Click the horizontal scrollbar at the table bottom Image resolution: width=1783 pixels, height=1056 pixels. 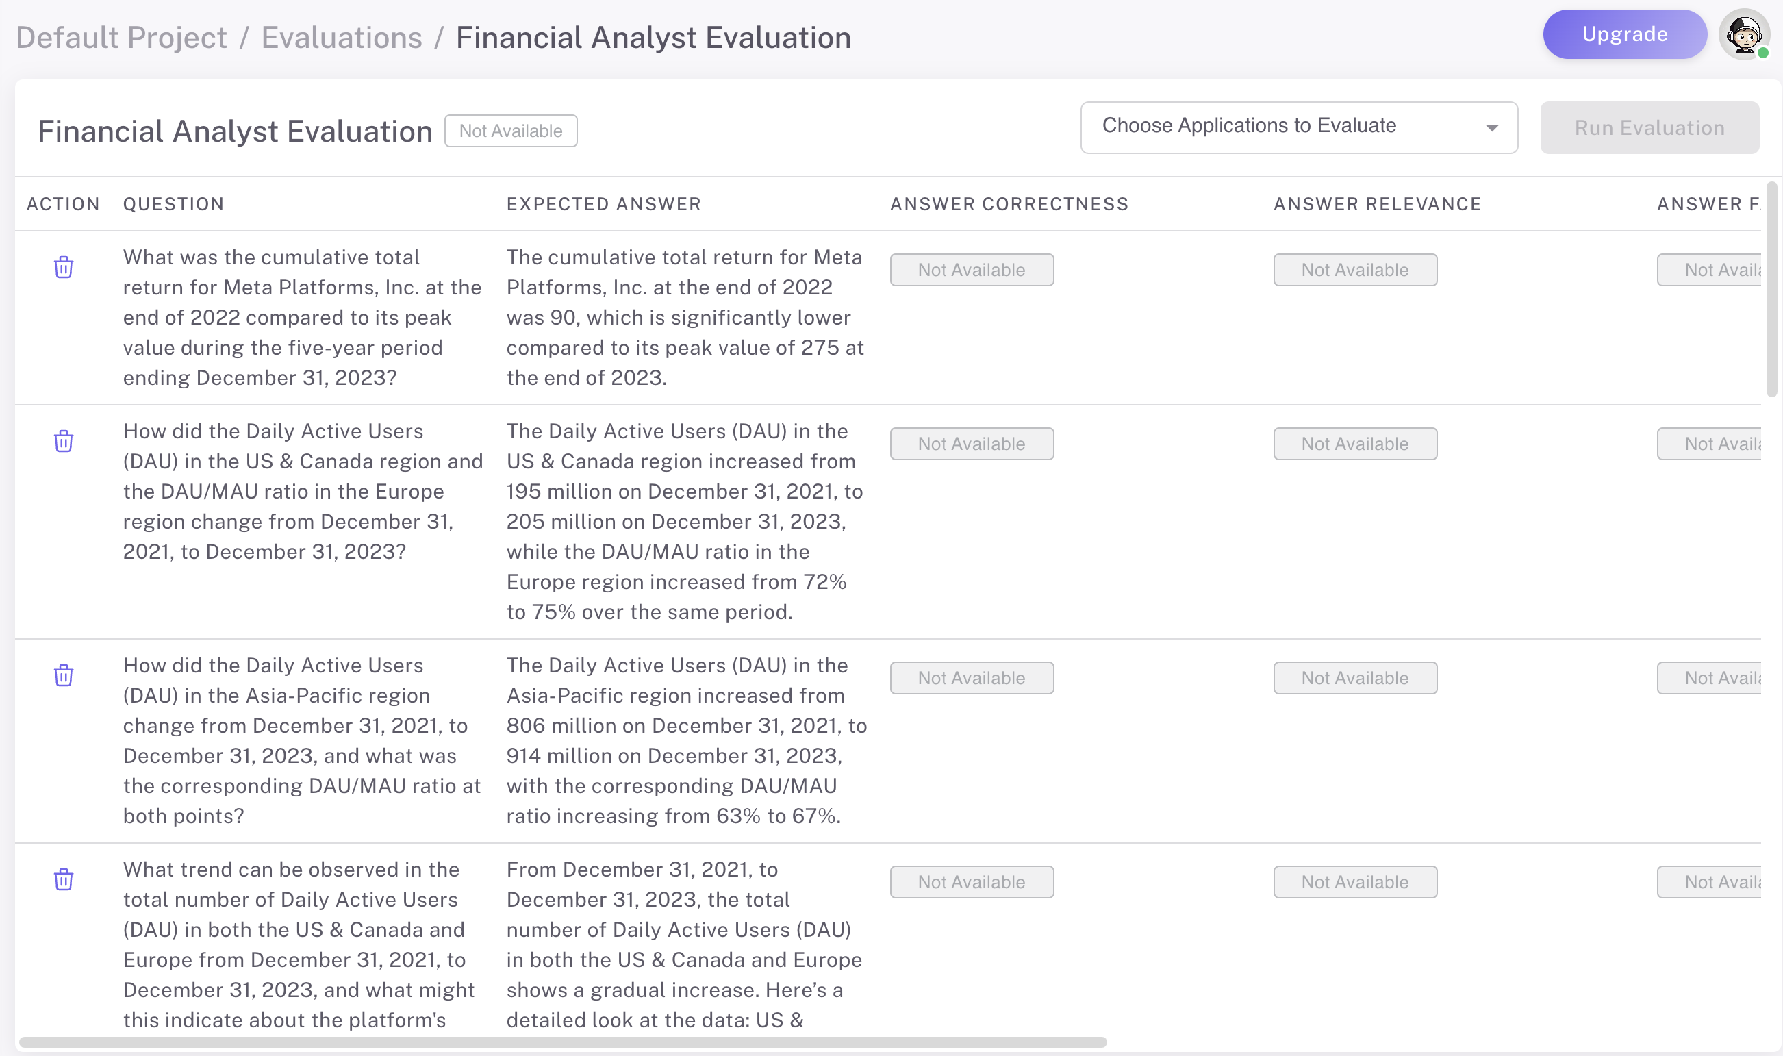[562, 1042]
